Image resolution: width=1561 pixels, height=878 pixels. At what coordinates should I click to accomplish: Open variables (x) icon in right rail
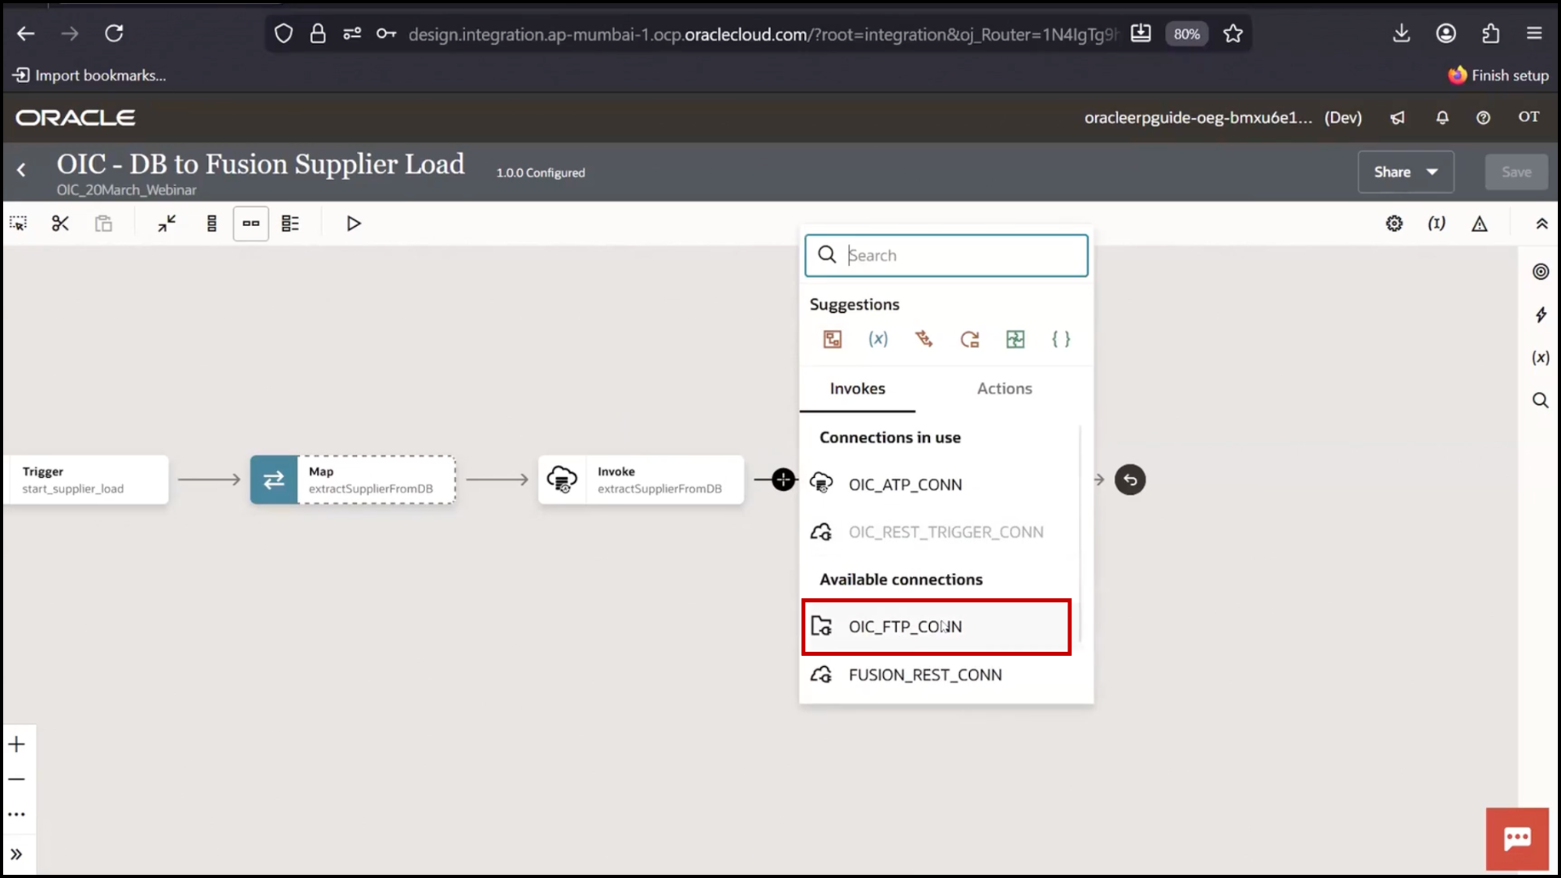pos(1541,358)
